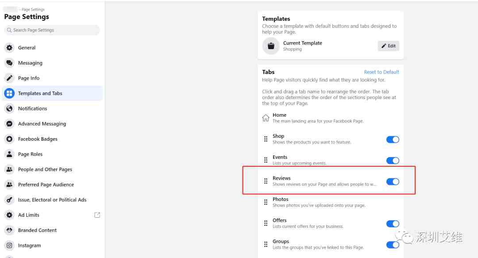The width and height of the screenshot is (478, 258).
Task: Toggle the Groups tab switch
Action: [393, 245]
